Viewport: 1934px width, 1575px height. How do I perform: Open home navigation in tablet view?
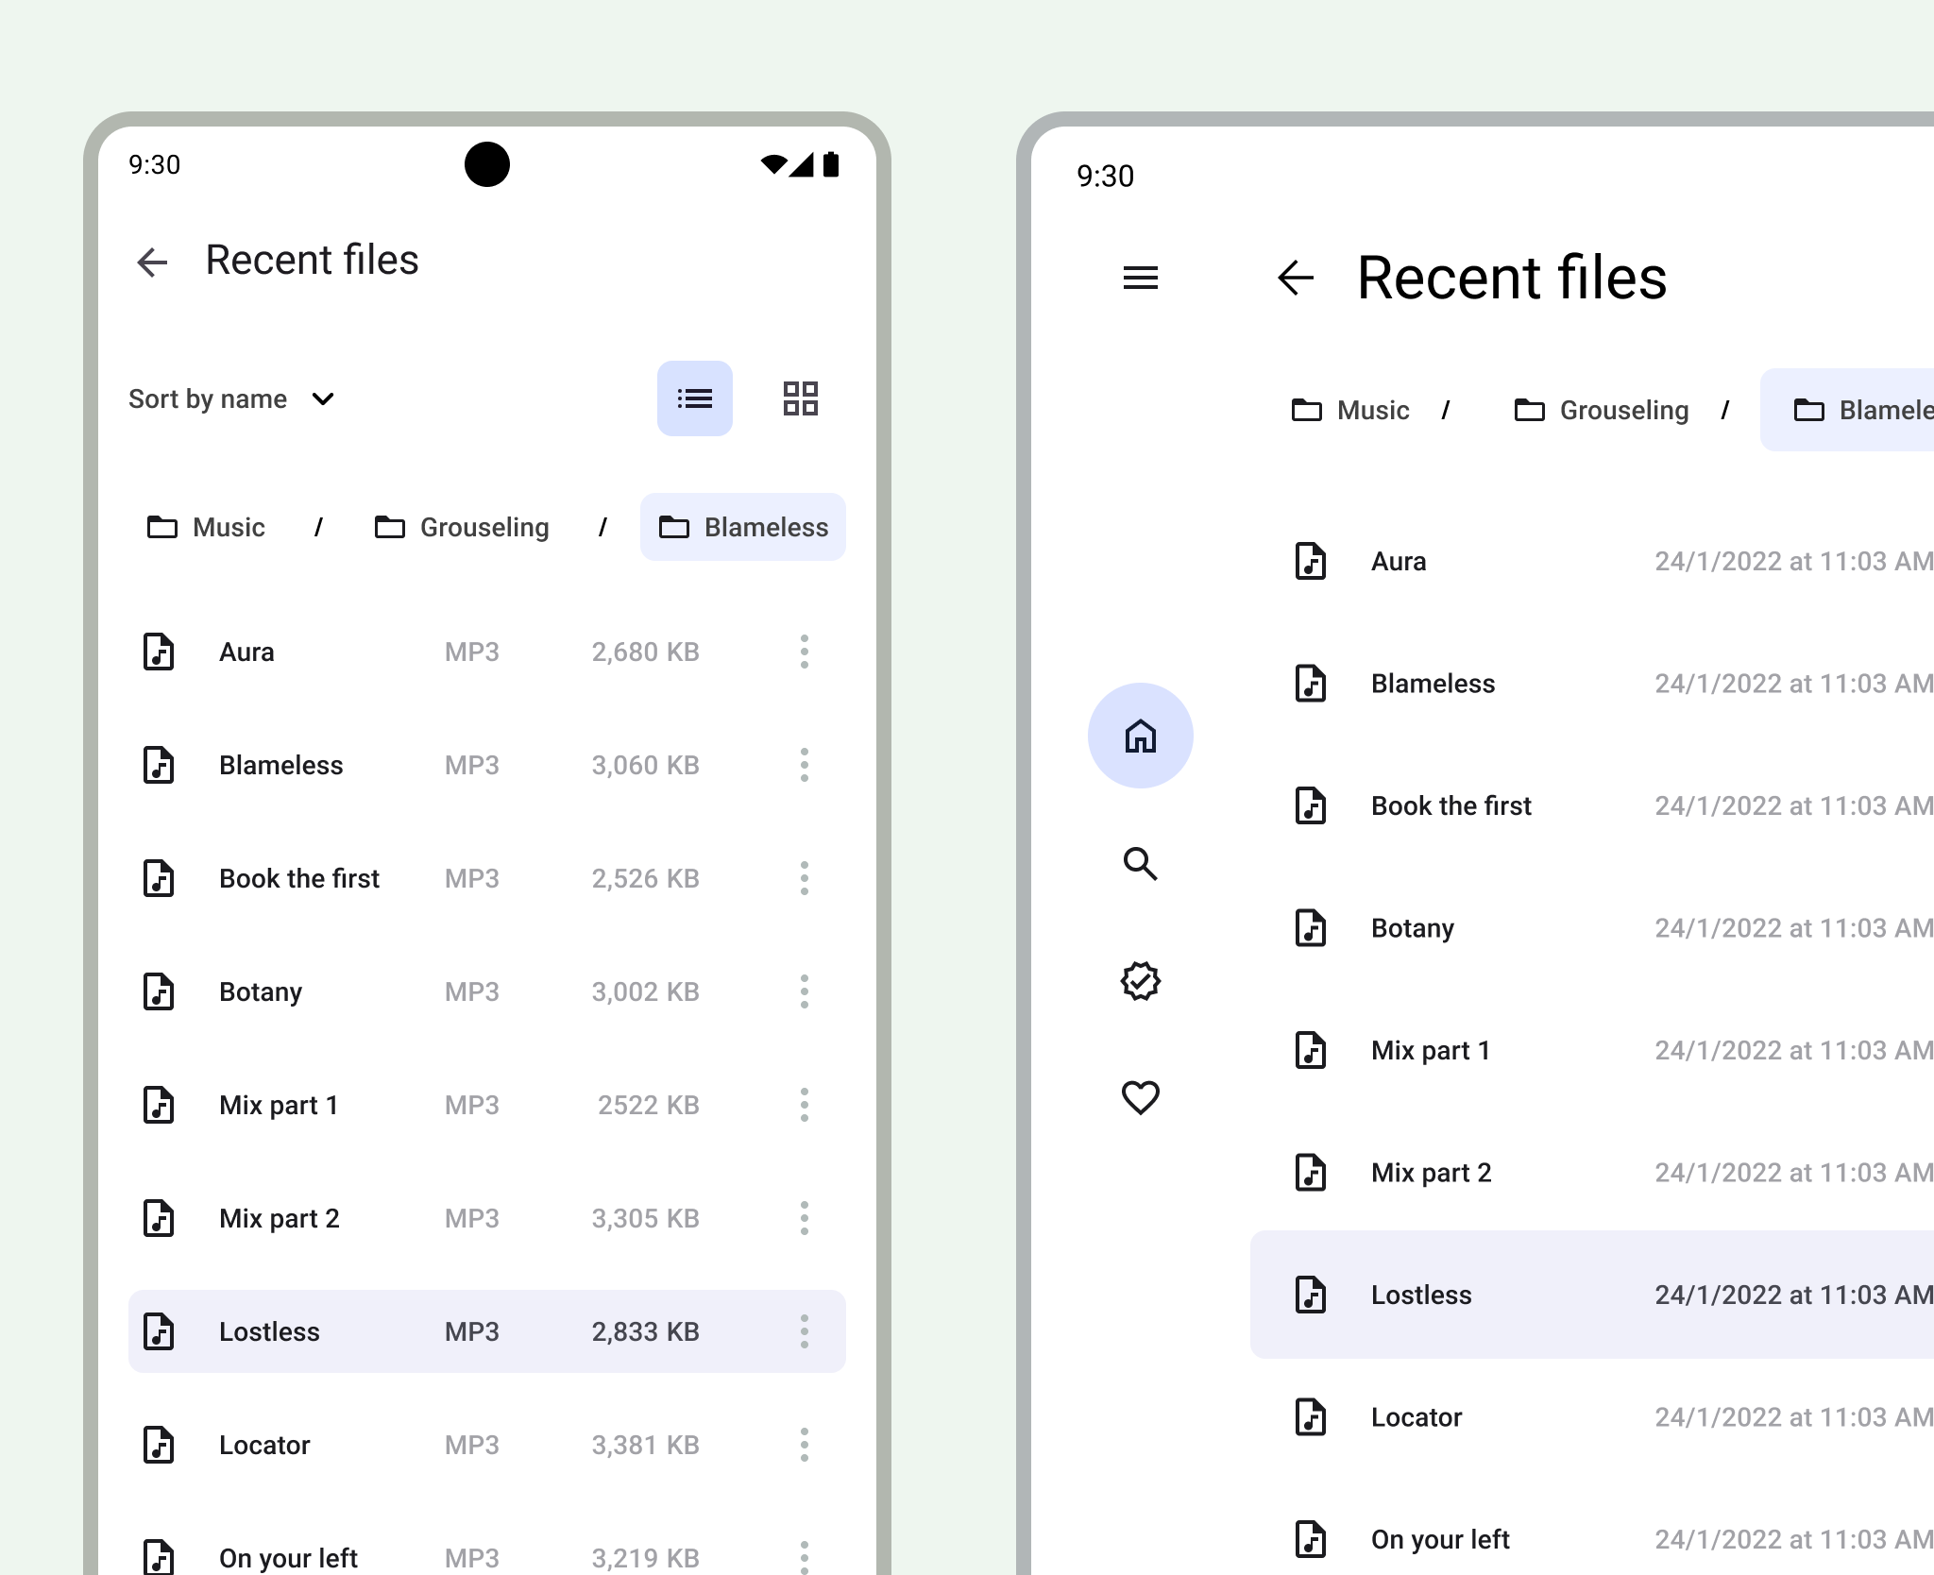click(x=1141, y=737)
